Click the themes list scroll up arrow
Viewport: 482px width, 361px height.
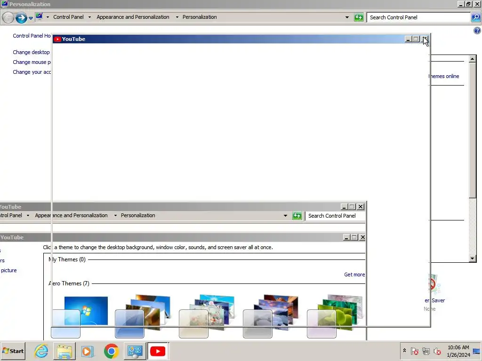point(473,59)
